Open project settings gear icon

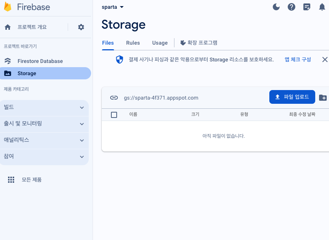coord(81,27)
